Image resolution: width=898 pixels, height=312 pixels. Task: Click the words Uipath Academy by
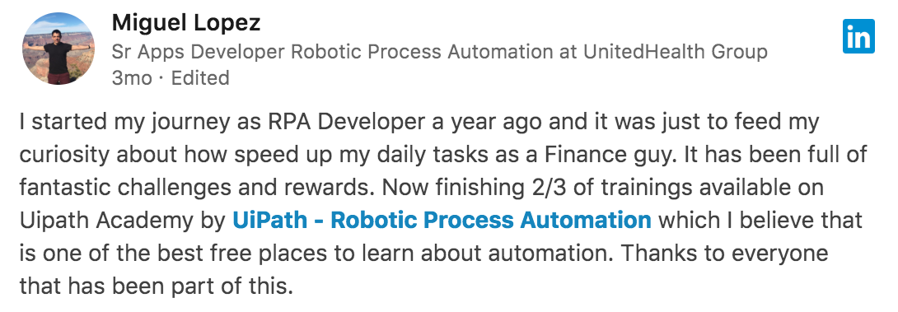123,221
